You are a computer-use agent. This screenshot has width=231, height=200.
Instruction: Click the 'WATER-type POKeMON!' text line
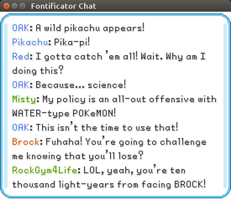[x=64, y=113]
